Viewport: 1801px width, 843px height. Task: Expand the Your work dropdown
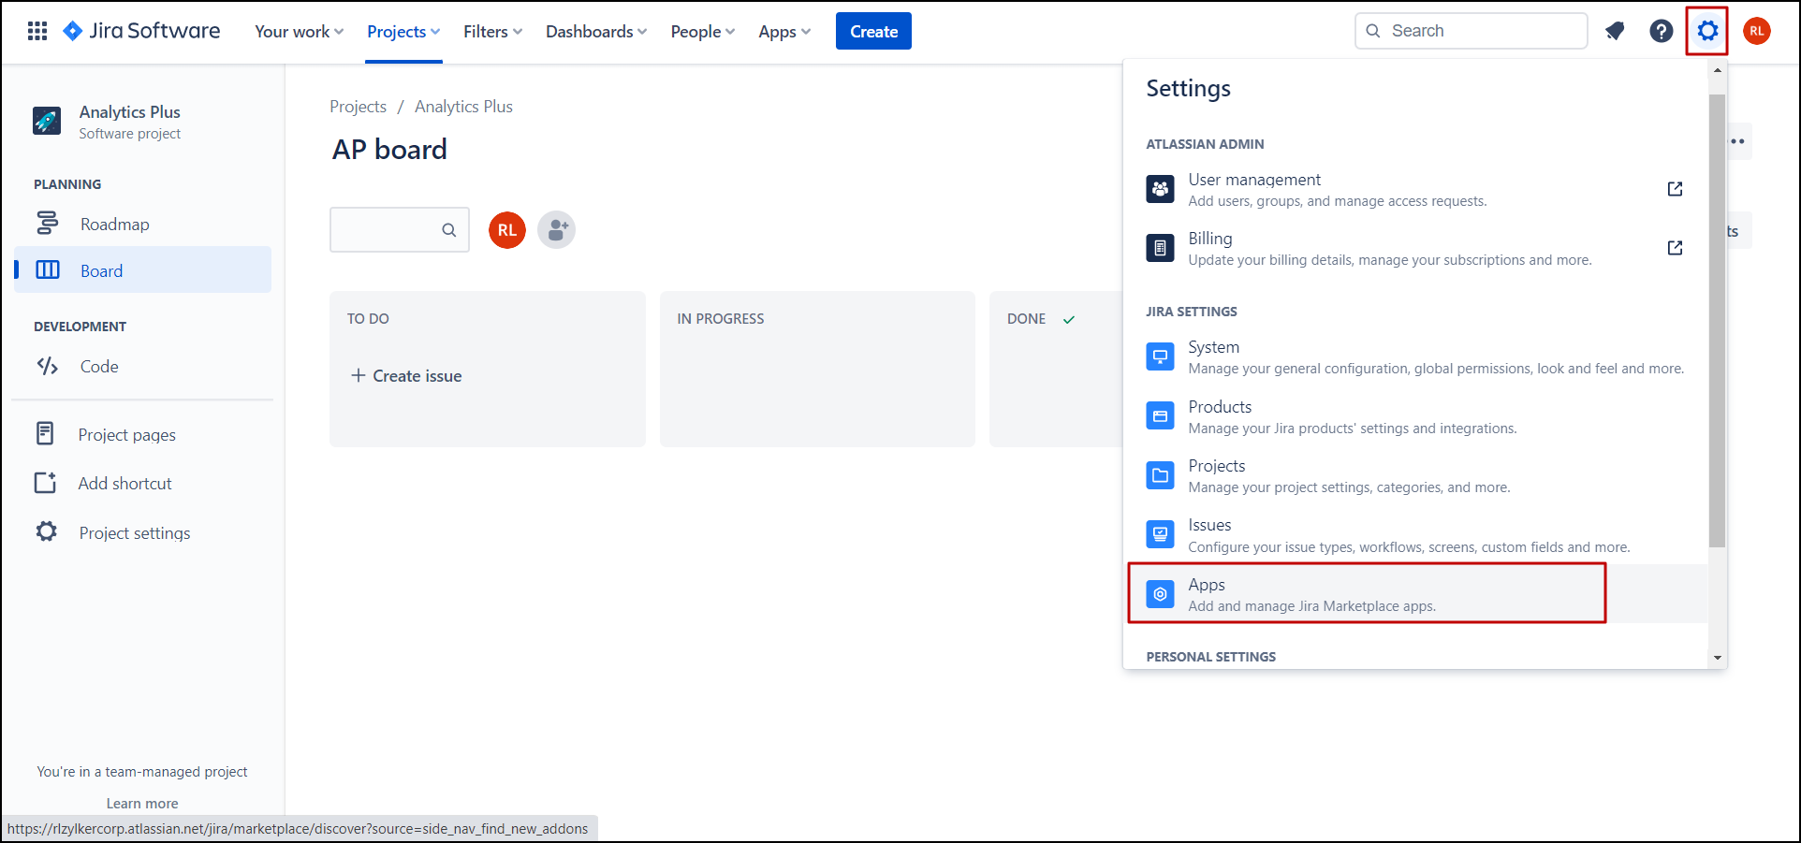tap(299, 32)
